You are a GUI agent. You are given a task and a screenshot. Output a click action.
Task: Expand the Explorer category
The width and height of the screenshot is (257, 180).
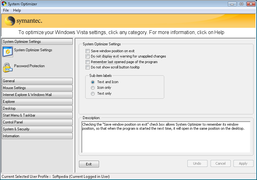coord(37,102)
